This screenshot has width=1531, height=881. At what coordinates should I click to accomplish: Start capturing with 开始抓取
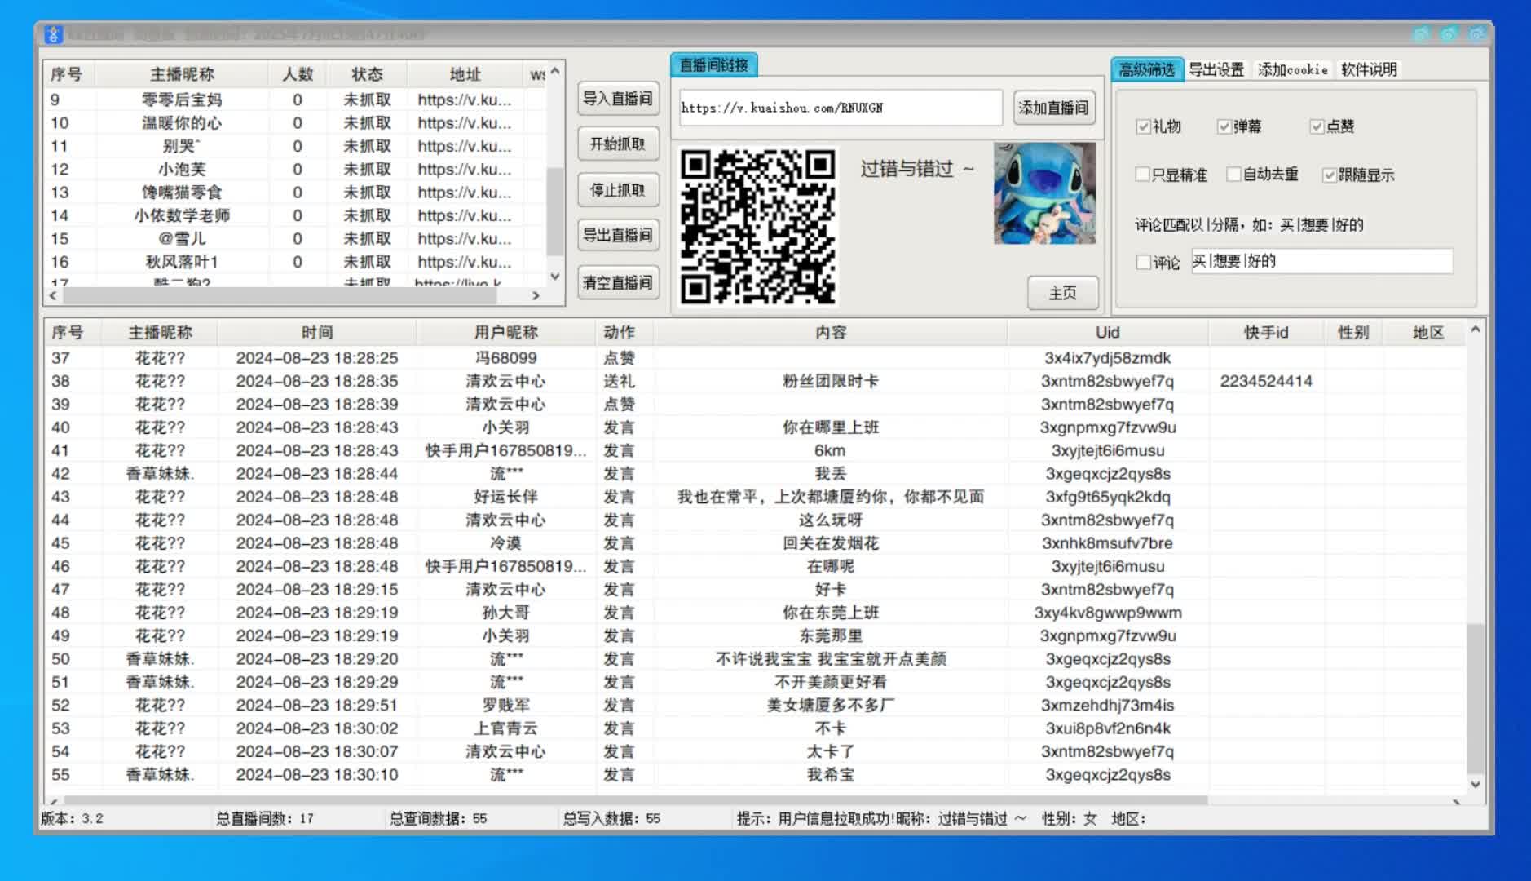[618, 144]
